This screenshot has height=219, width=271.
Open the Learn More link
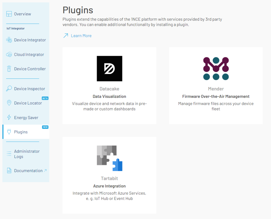pyautogui.click(x=81, y=36)
